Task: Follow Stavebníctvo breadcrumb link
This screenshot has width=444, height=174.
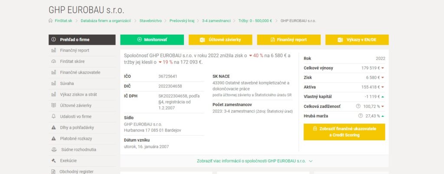Action: (x=150, y=21)
